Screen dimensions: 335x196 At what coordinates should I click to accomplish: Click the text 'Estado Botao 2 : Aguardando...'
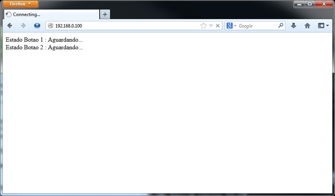click(44, 47)
